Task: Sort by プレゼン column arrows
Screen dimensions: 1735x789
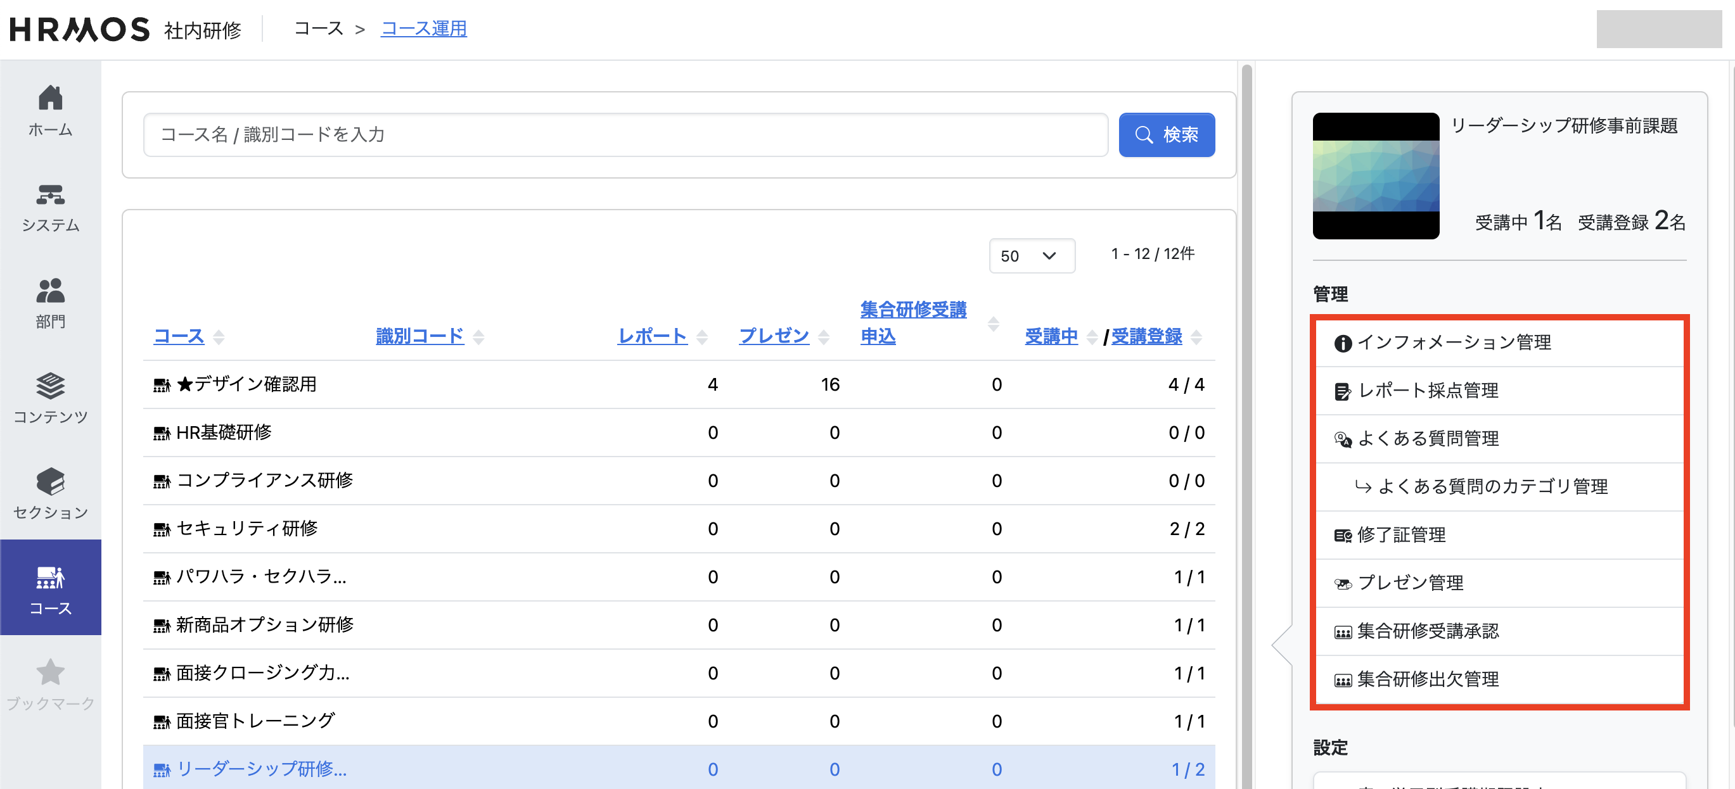Action: pyautogui.click(x=824, y=337)
